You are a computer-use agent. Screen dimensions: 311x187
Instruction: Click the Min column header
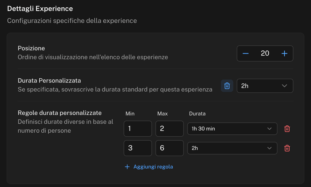tap(130, 114)
